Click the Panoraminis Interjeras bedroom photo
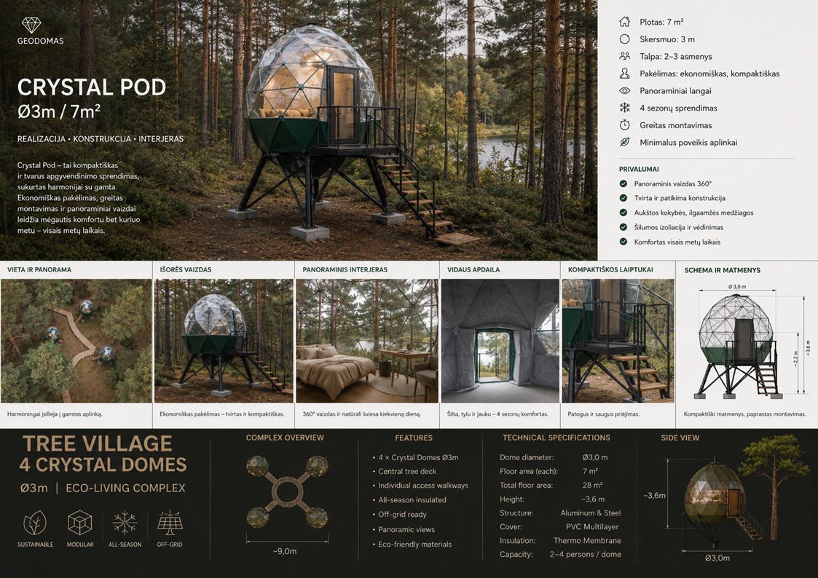Screen dimensions: 818x578 point(366,341)
